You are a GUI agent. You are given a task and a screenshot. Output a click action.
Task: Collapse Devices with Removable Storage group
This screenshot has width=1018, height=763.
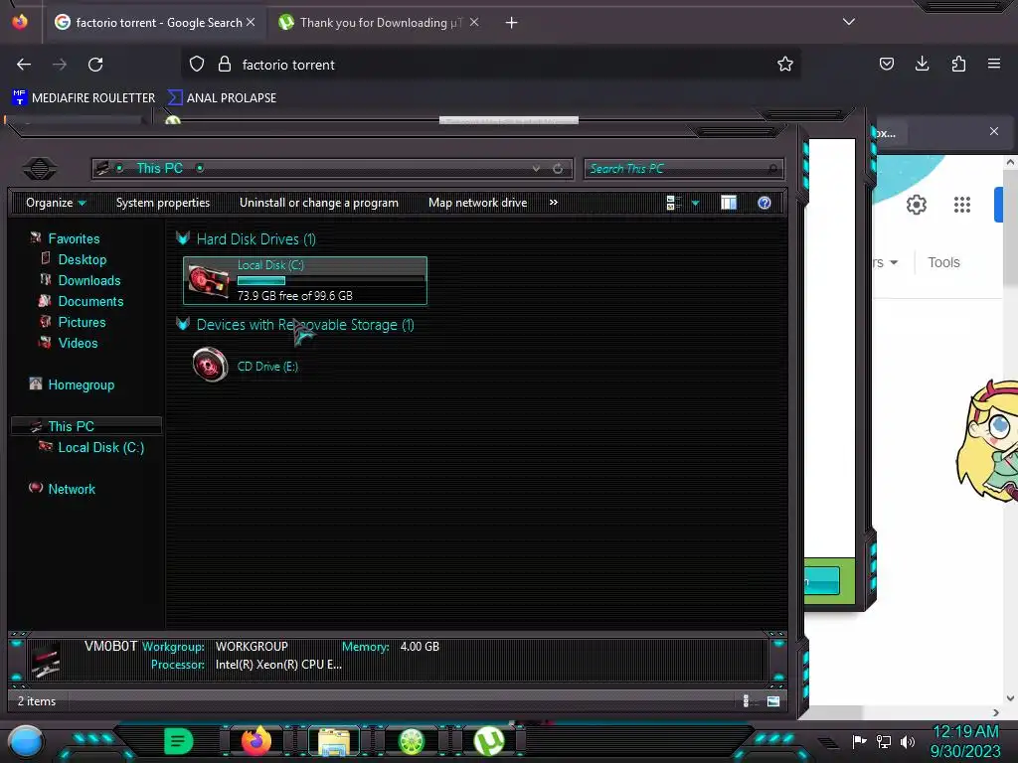point(183,324)
